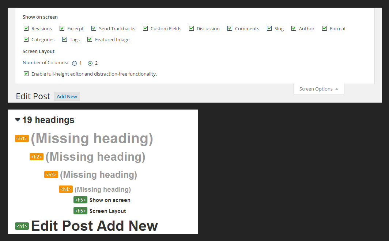Uncheck the Revisions checkbox
Screen dimensions: 389x241
pos(26,28)
